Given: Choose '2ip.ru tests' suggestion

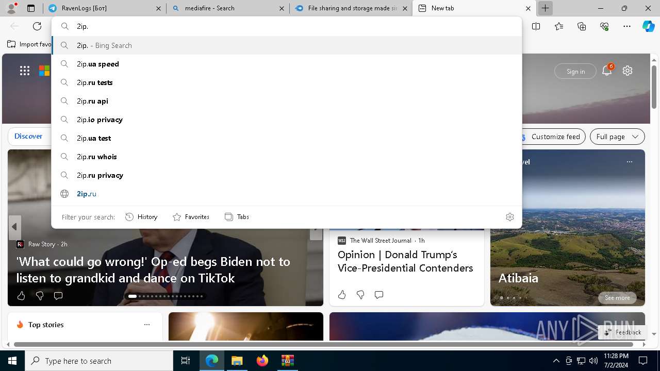Looking at the screenshot, I should point(287,82).
